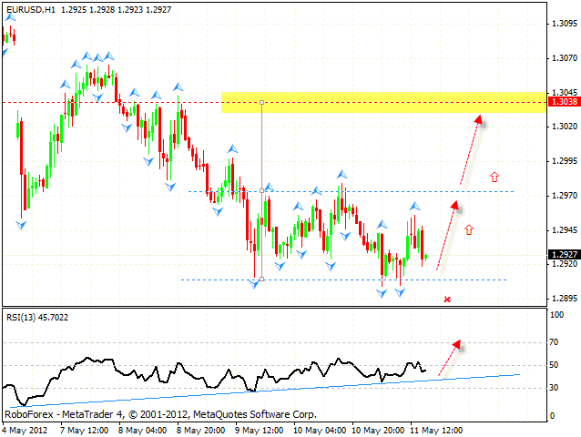This screenshot has height=437, width=581.
Task: Select the yellow resistance zone rectangle
Action: click(382, 102)
